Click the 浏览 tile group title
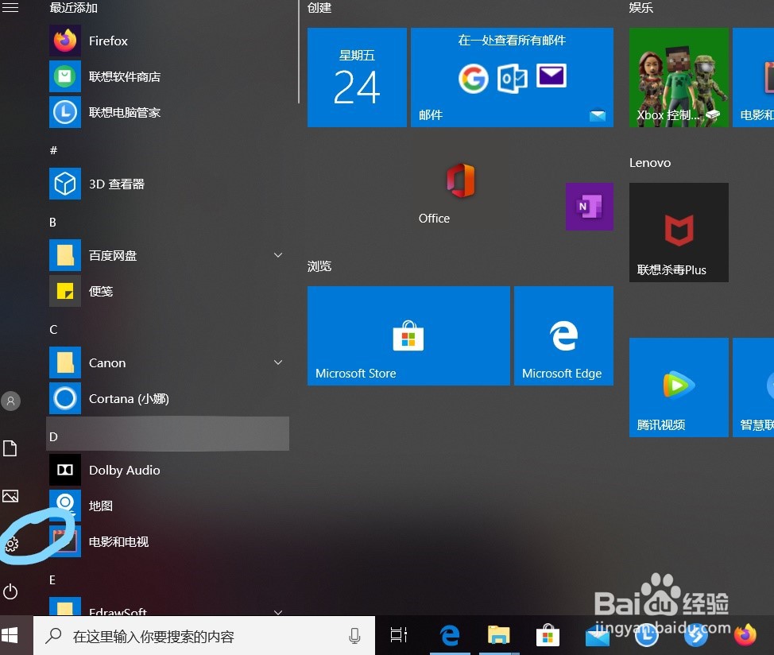 (x=319, y=266)
